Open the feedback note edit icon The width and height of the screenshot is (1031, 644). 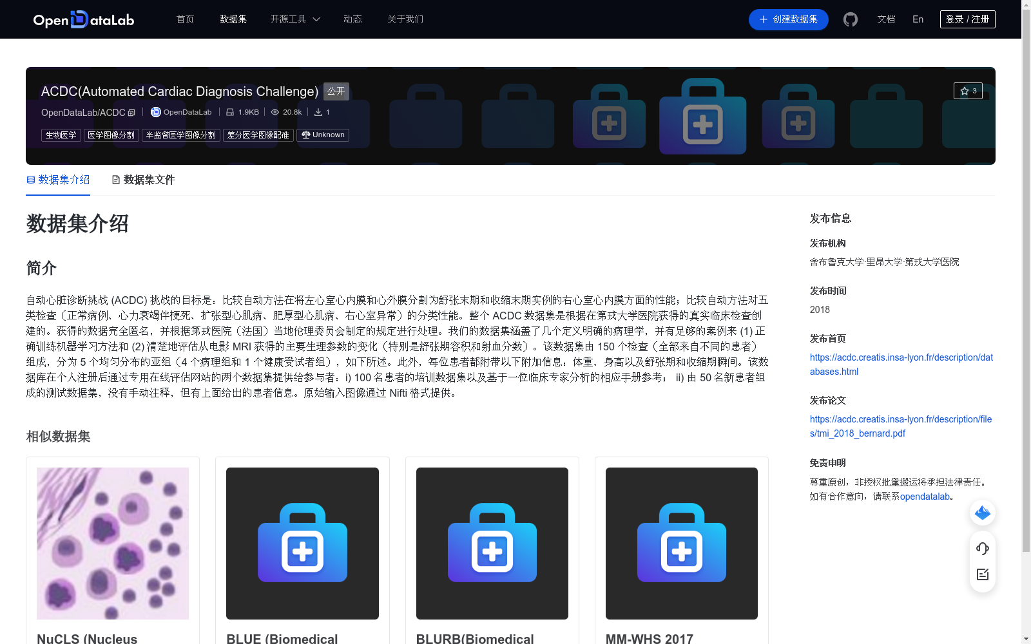pyautogui.click(x=983, y=574)
